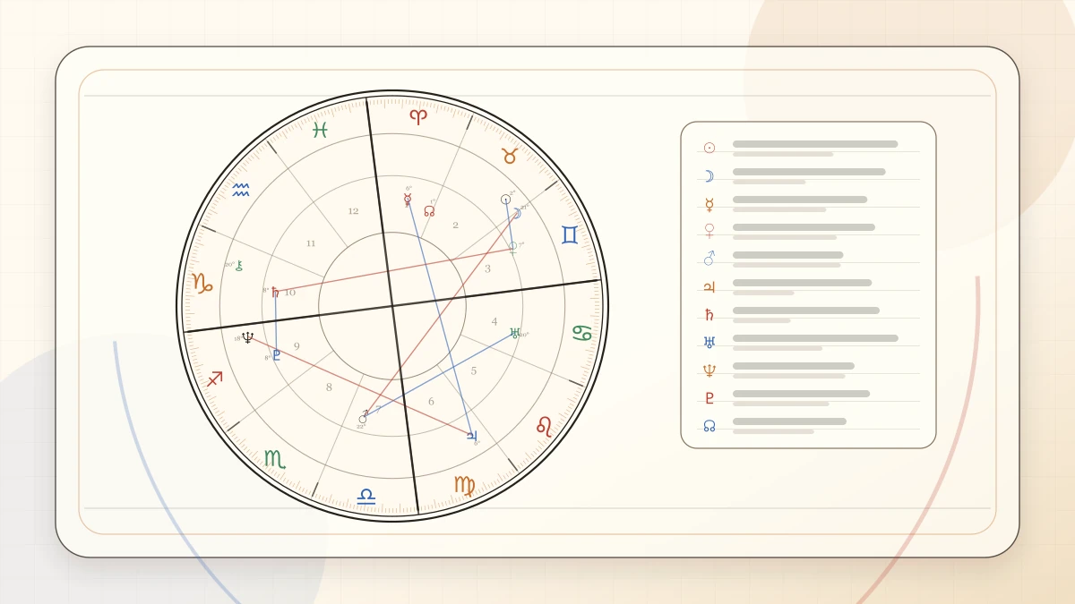Click the Saturn icon in the planet list
Viewport: 1075px width, 604px height.
(709, 315)
